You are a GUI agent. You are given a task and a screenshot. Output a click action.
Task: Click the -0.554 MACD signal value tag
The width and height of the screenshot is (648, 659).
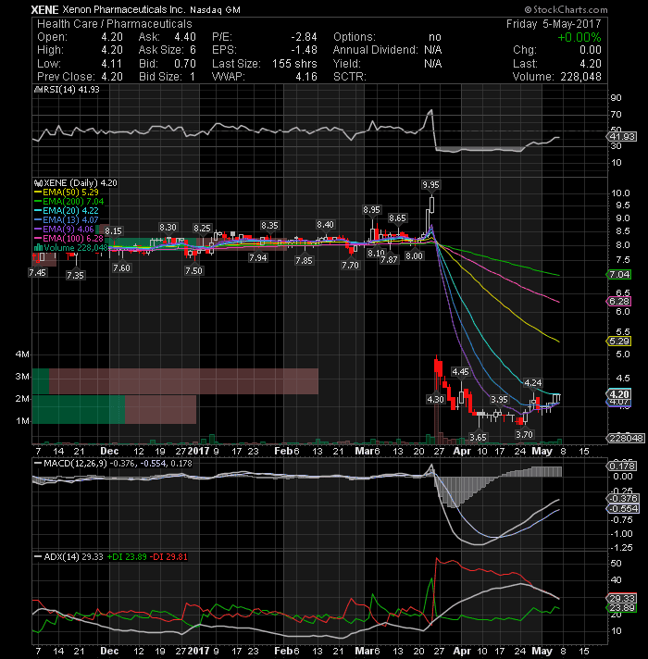pyautogui.click(x=624, y=508)
